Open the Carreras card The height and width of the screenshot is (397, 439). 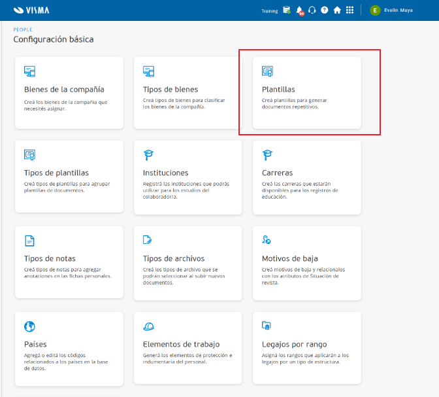(306, 177)
